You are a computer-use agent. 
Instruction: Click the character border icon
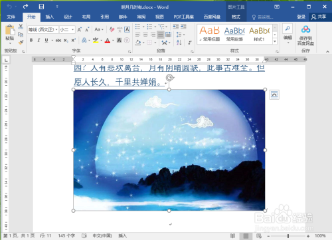coord(127,29)
